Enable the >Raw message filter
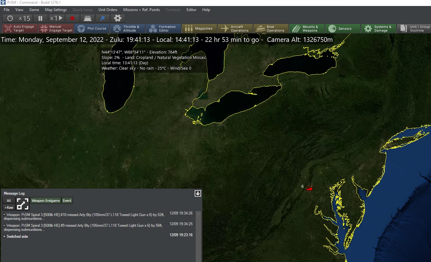This screenshot has width=431, height=262. [8, 207]
